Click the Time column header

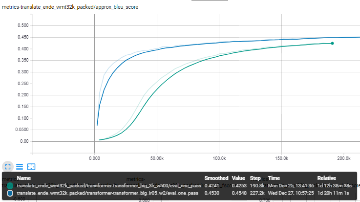[274, 178]
